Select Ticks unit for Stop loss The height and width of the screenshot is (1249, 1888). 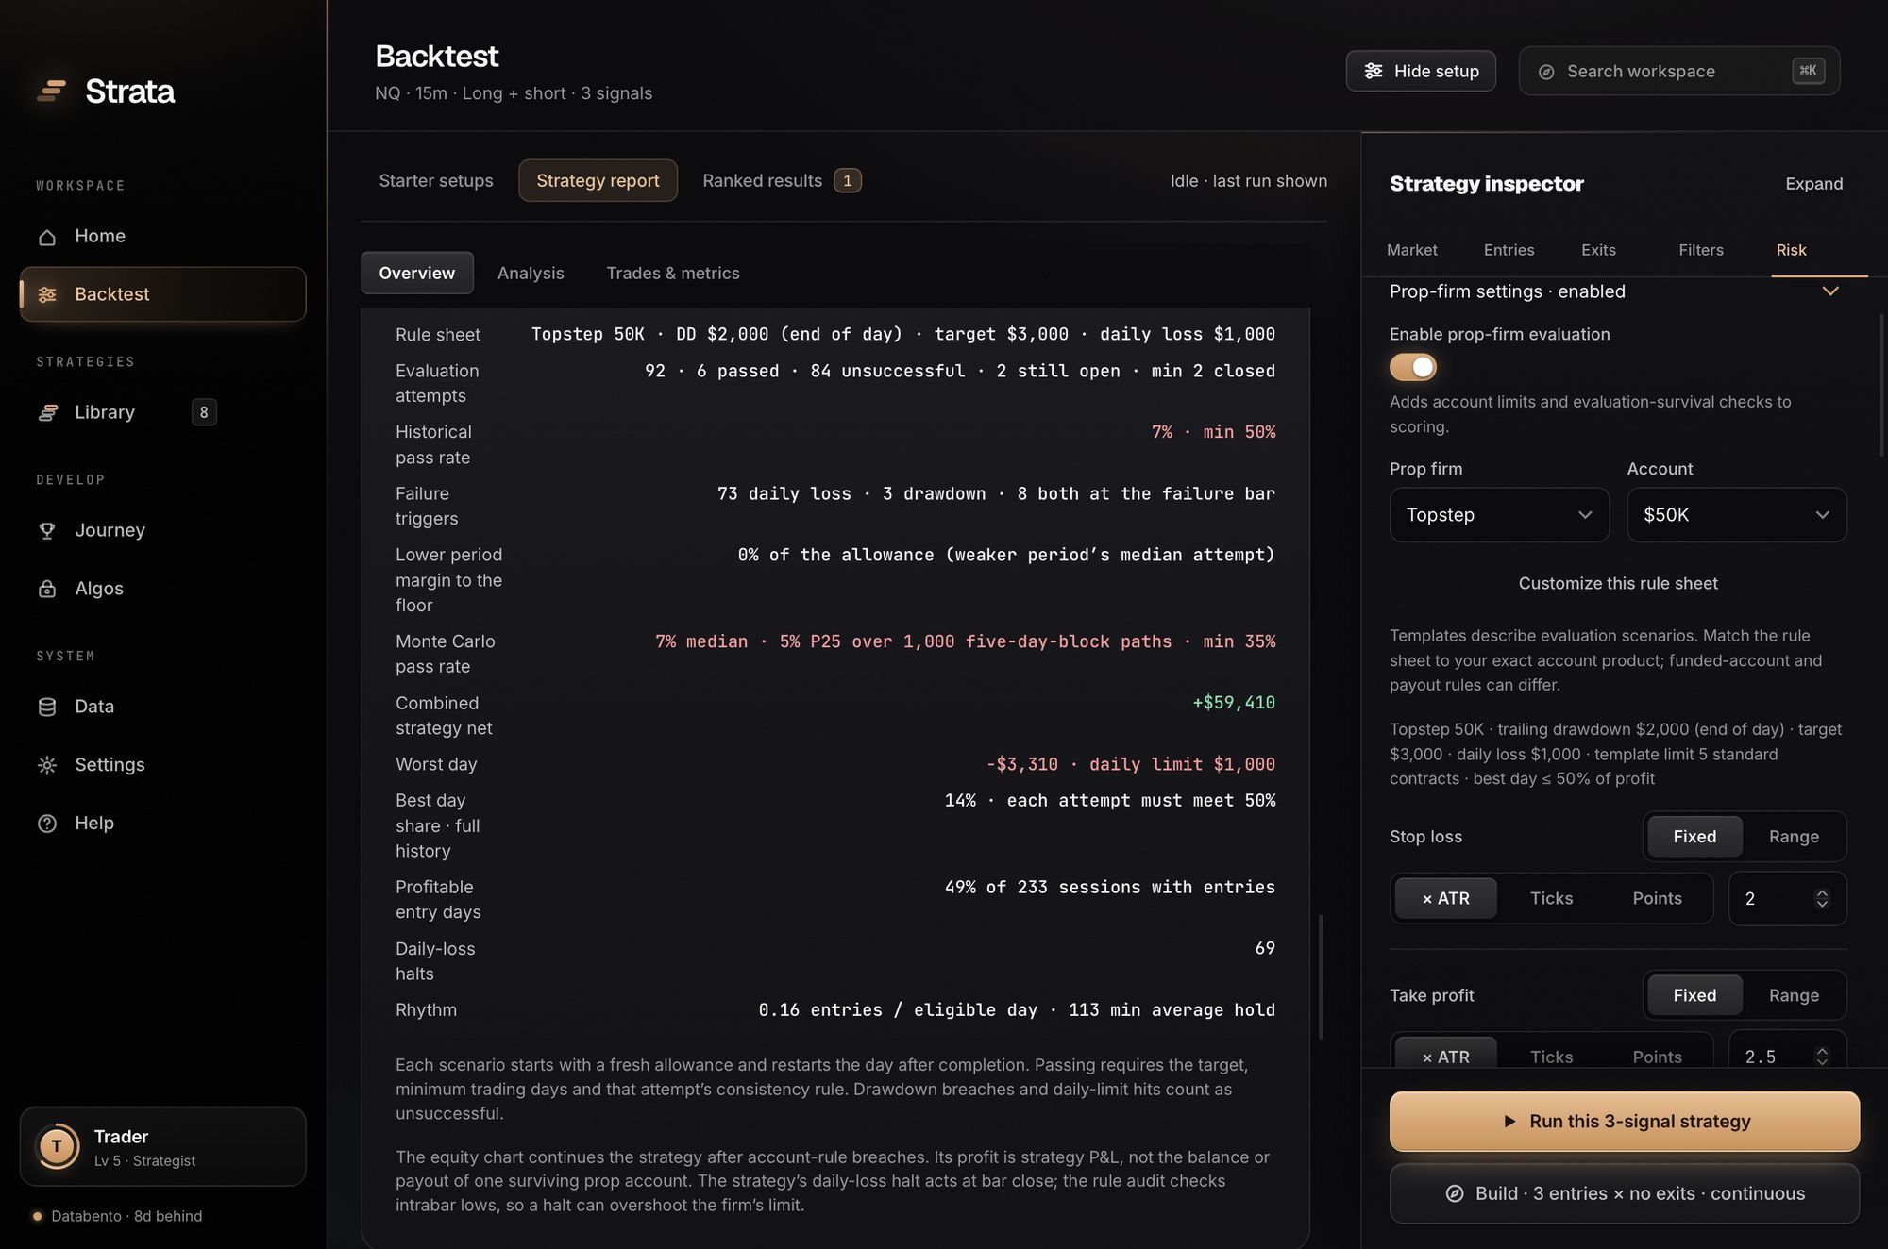pyautogui.click(x=1551, y=898)
